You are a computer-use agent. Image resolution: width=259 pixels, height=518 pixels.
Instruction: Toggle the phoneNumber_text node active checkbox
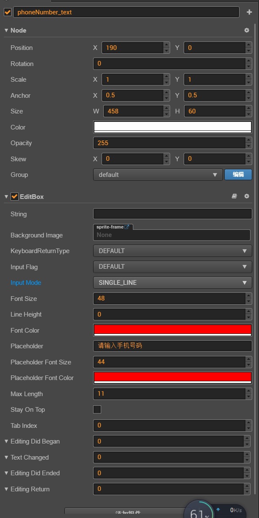click(8, 12)
